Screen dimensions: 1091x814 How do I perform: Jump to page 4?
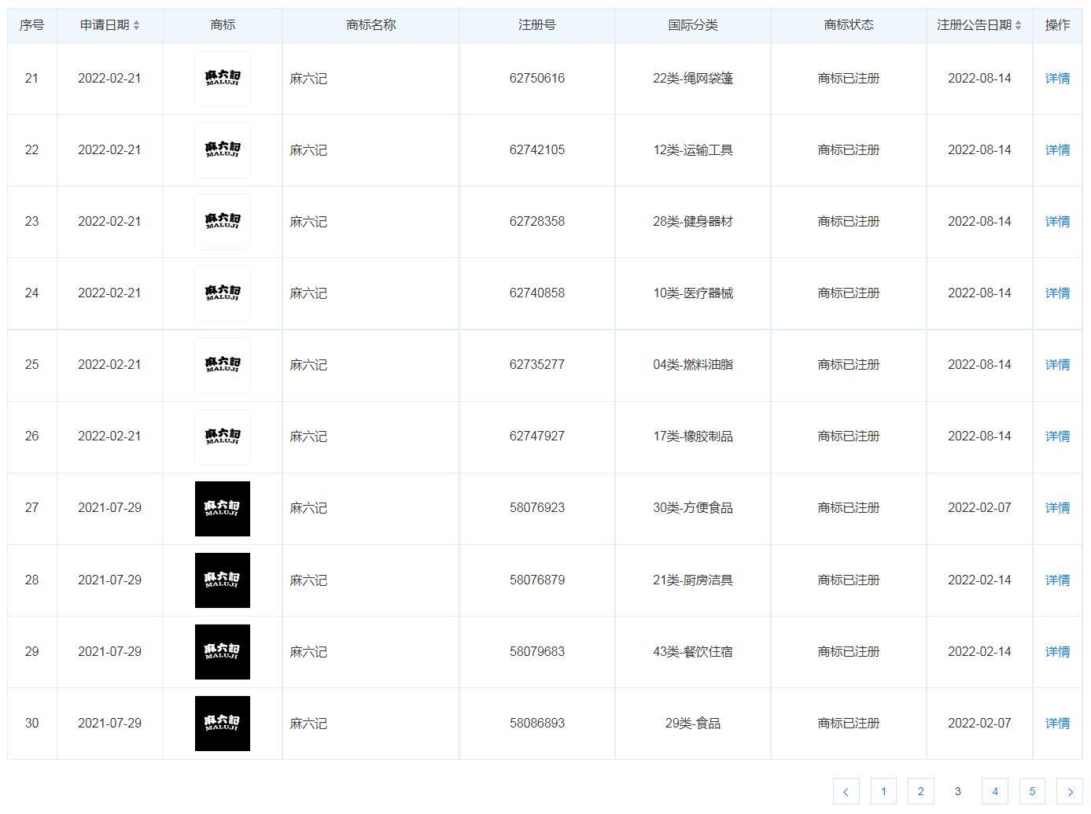click(995, 792)
